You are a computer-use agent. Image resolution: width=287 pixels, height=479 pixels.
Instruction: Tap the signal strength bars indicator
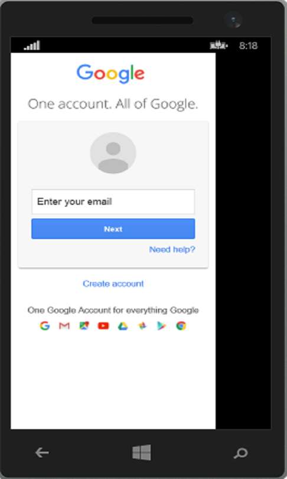[x=32, y=45]
